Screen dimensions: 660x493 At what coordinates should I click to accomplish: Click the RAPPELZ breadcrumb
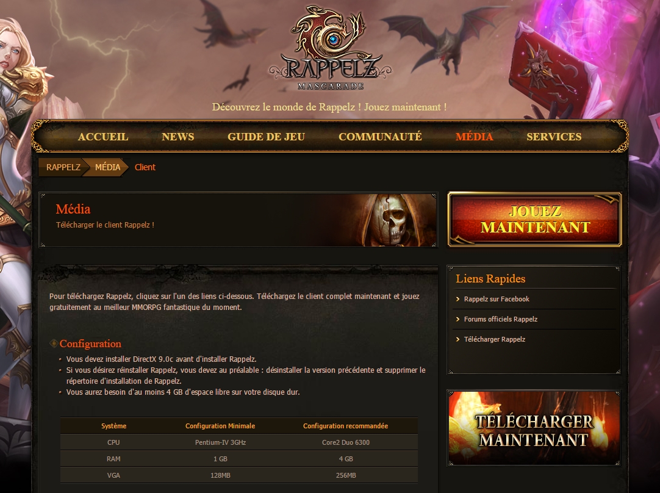click(63, 167)
